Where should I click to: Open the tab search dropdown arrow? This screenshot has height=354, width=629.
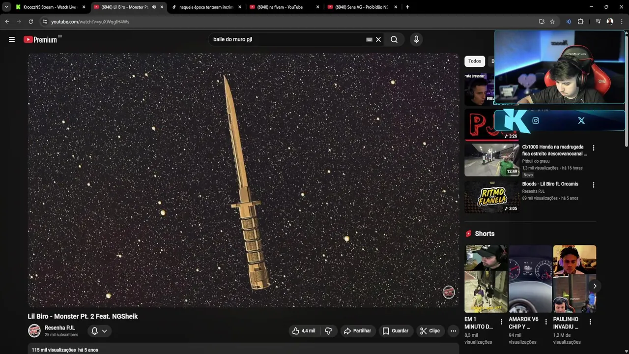[6, 7]
